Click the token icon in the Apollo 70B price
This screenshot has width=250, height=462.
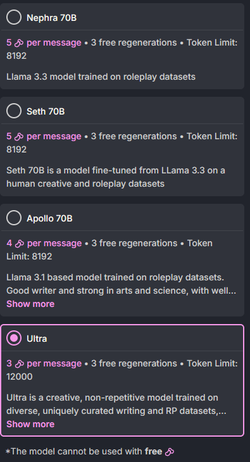click(x=20, y=244)
